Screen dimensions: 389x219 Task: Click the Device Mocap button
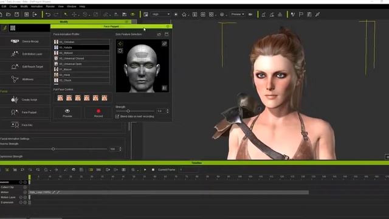[25, 41]
